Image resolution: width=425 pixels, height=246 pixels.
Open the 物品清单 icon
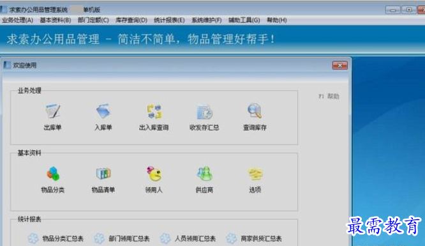tap(103, 174)
